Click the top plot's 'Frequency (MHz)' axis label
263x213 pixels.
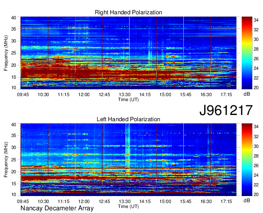point(6,53)
